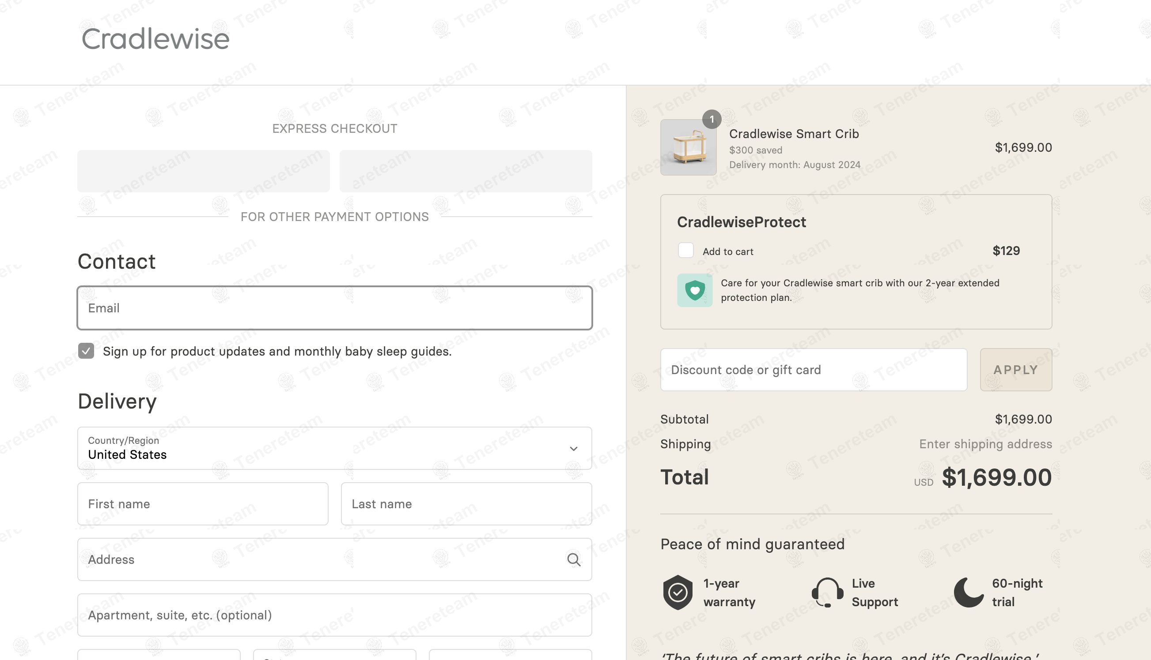The width and height of the screenshot is (1151, 660).
Task: Click the 'Live Support' label
Action: (x=875, y=592)
